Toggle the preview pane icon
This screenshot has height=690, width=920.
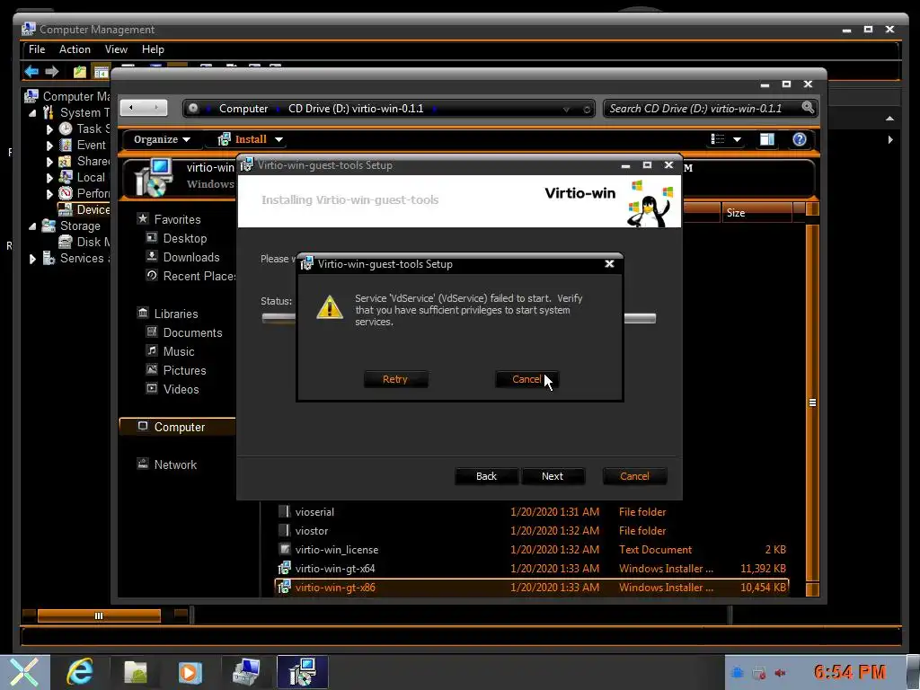(767, 139)
